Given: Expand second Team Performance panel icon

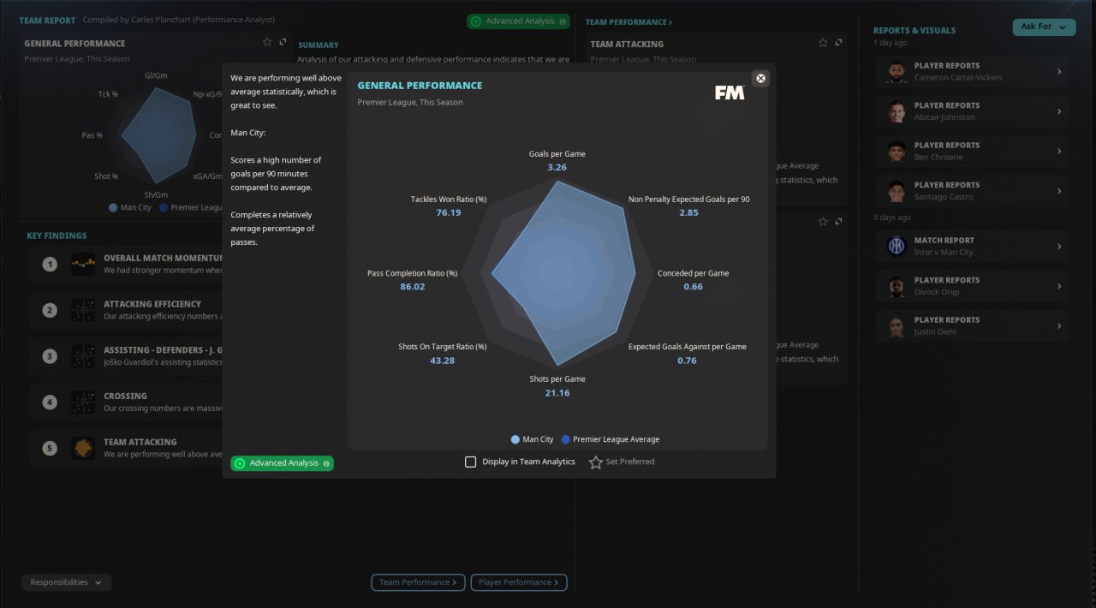Looking at the screenshot, I should [838, 221].
